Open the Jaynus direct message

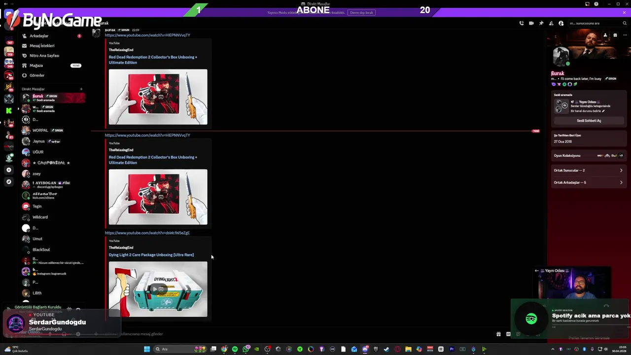pos(52,141)
